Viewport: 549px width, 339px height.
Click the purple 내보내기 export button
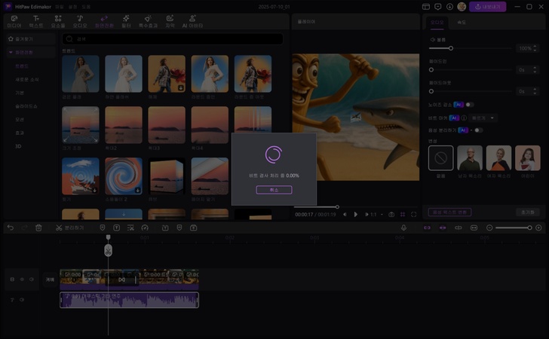coord(487,7)
